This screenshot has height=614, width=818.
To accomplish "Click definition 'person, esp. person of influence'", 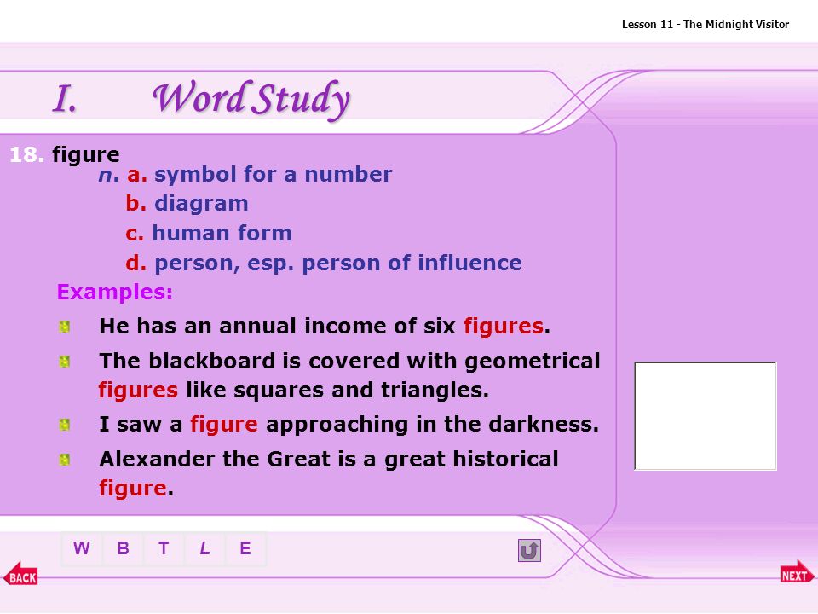I will click(338, 264).
